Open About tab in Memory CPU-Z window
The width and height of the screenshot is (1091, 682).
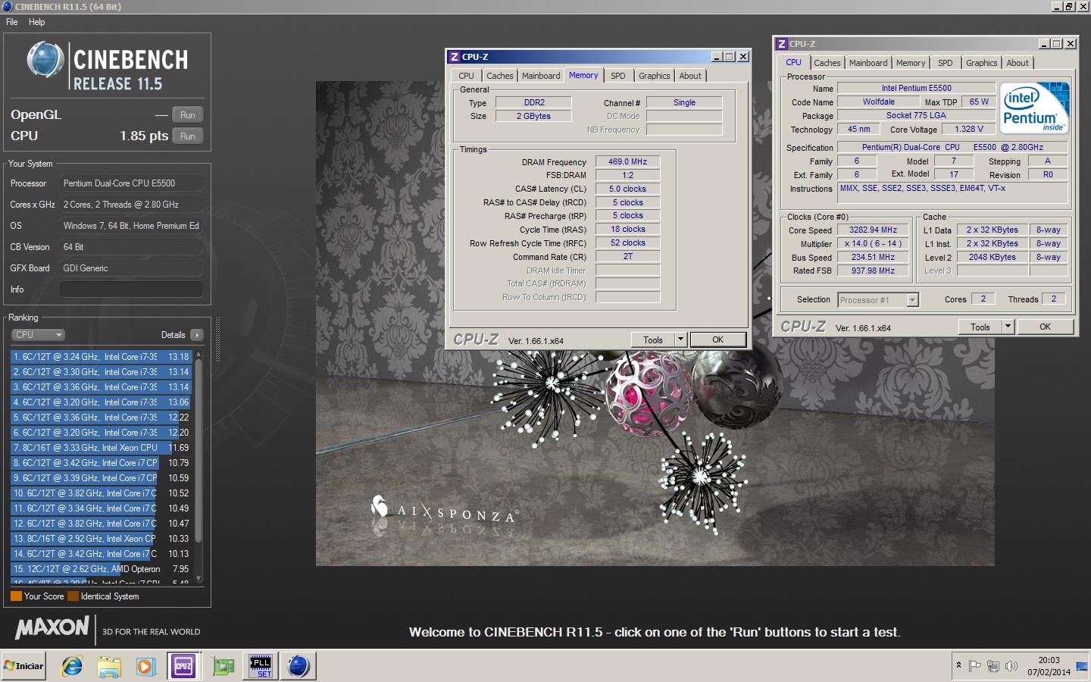(690, 76)
